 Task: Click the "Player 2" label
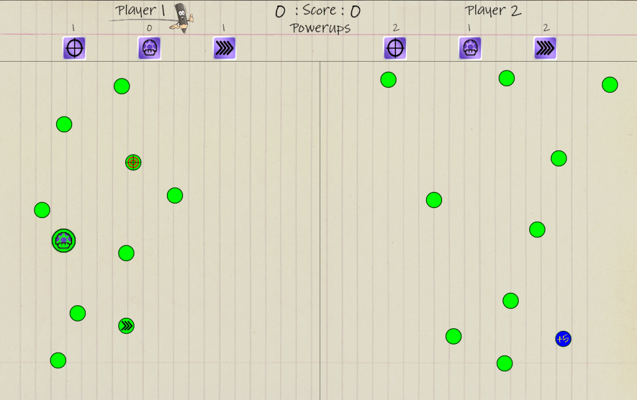pos(493,11)
